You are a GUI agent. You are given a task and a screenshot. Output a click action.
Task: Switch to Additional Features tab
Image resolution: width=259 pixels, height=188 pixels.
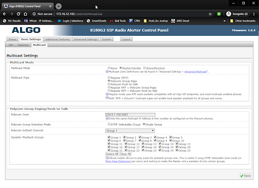(x=58, y=39)
